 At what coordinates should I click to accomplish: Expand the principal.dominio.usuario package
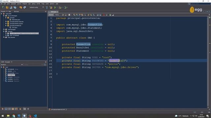[6, 24]
